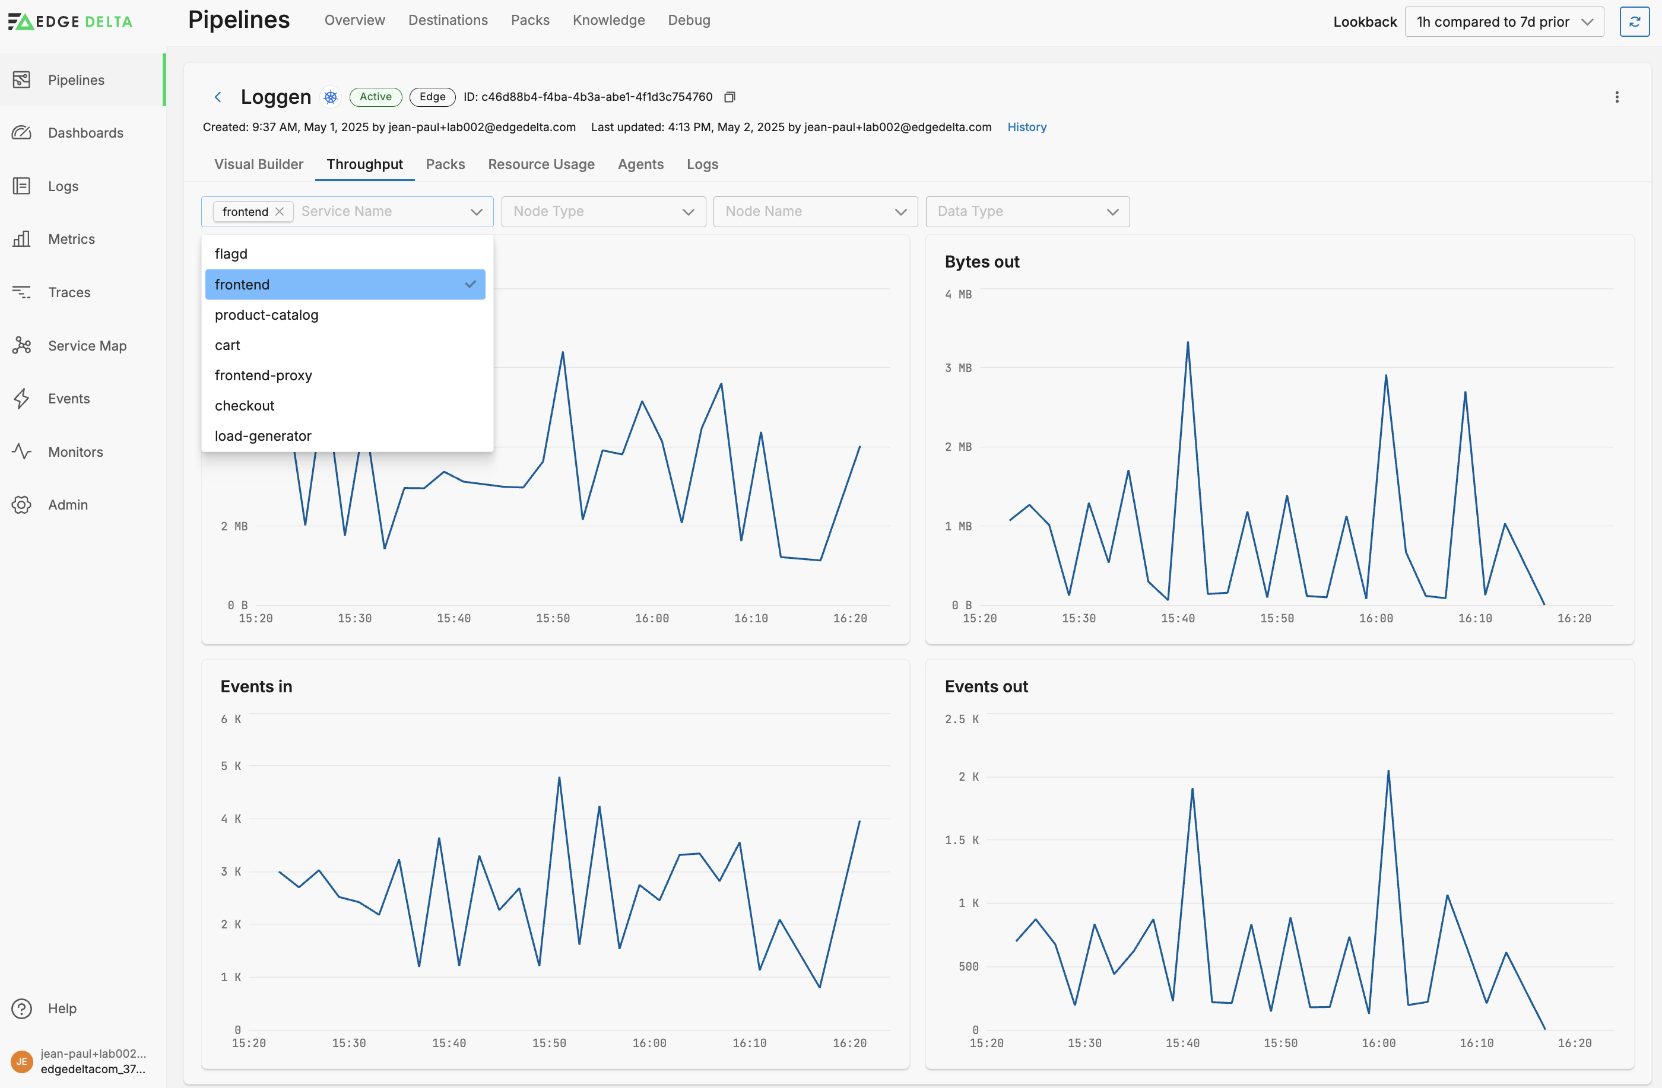
Task: Click the edgedeltacom_37 account name
Action: (x=93, y=1069)
